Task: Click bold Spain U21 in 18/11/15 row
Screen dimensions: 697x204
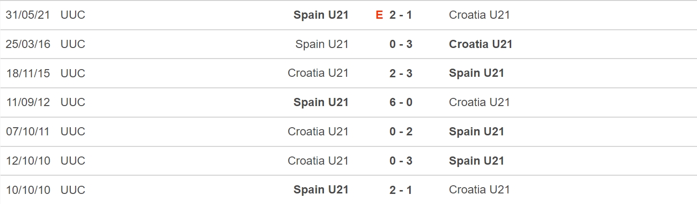Action: click(477, 73)
